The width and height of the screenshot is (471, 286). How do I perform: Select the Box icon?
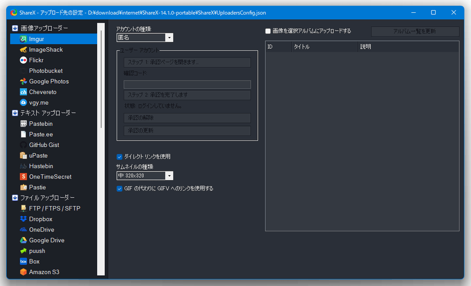tap(23, 261)
